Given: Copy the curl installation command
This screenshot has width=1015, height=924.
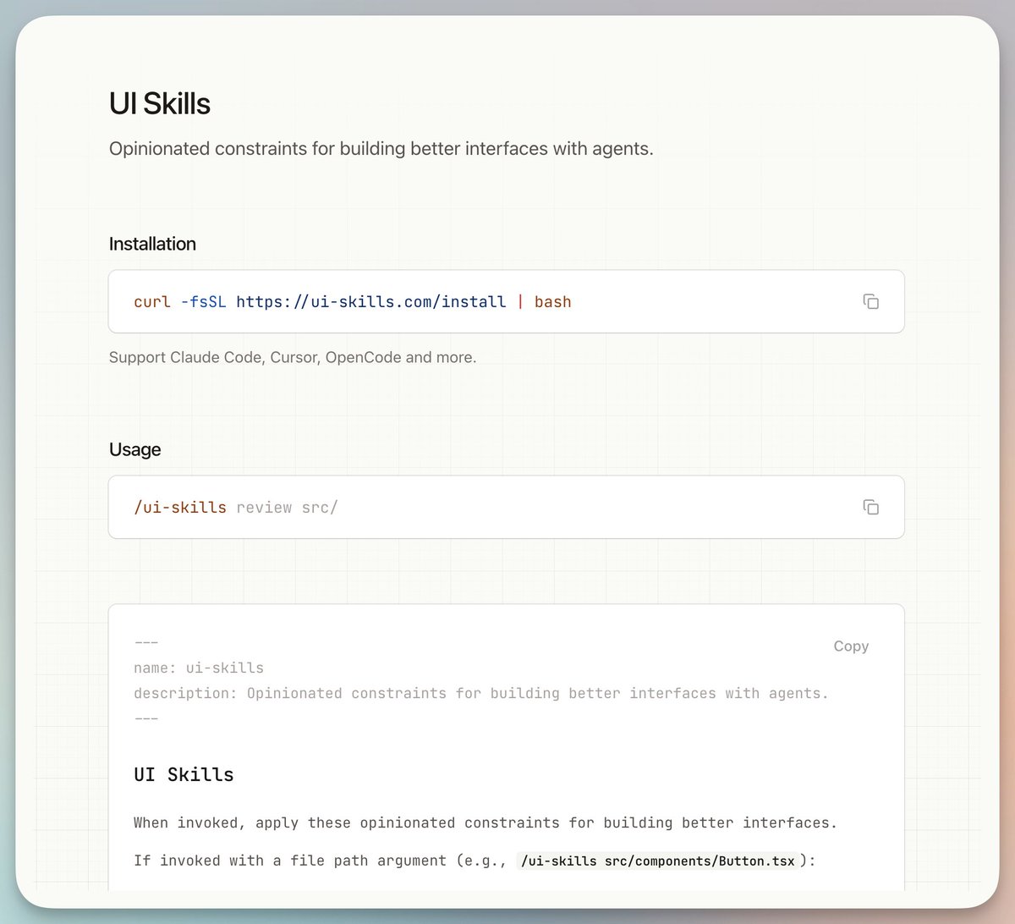Looking at the screenshot, I should pos(870,301).
